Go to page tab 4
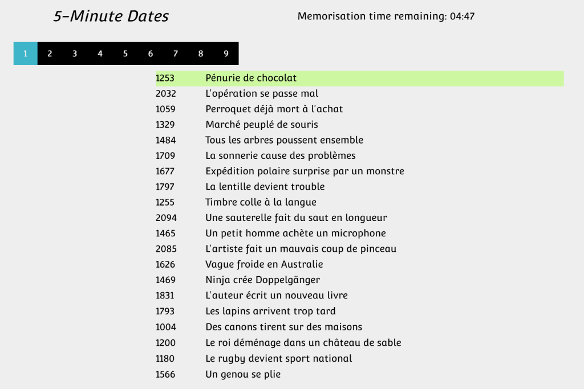Viewport: 584px width, 389px height. click(100, 54)
